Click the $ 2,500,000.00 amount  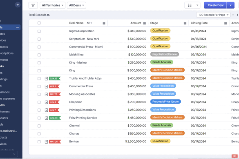click(136, 141)
